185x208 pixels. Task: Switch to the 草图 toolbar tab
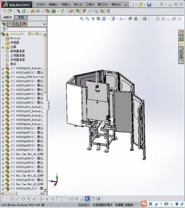click(x=21, y=17)
